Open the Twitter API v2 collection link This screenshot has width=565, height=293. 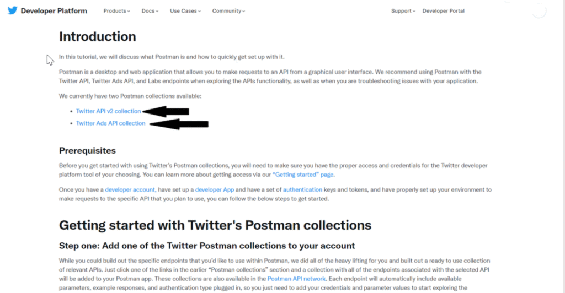point(109,111)
